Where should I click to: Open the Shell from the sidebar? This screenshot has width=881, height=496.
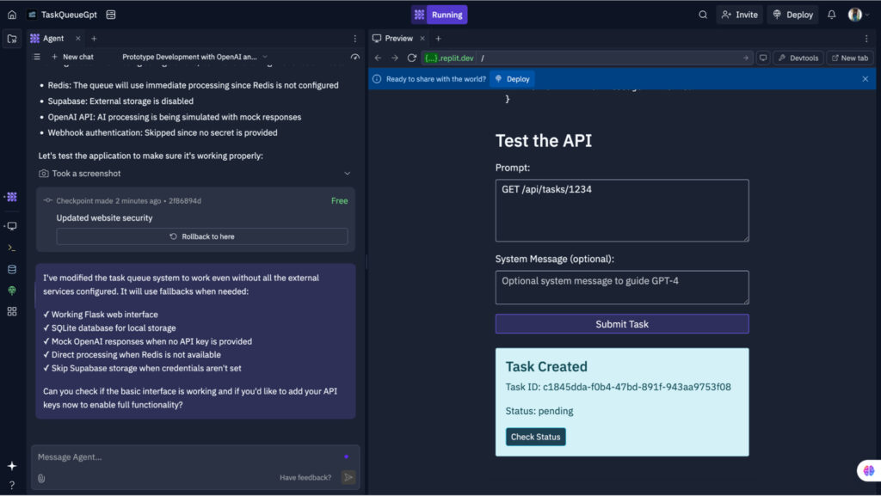click(x=11, y=250)
